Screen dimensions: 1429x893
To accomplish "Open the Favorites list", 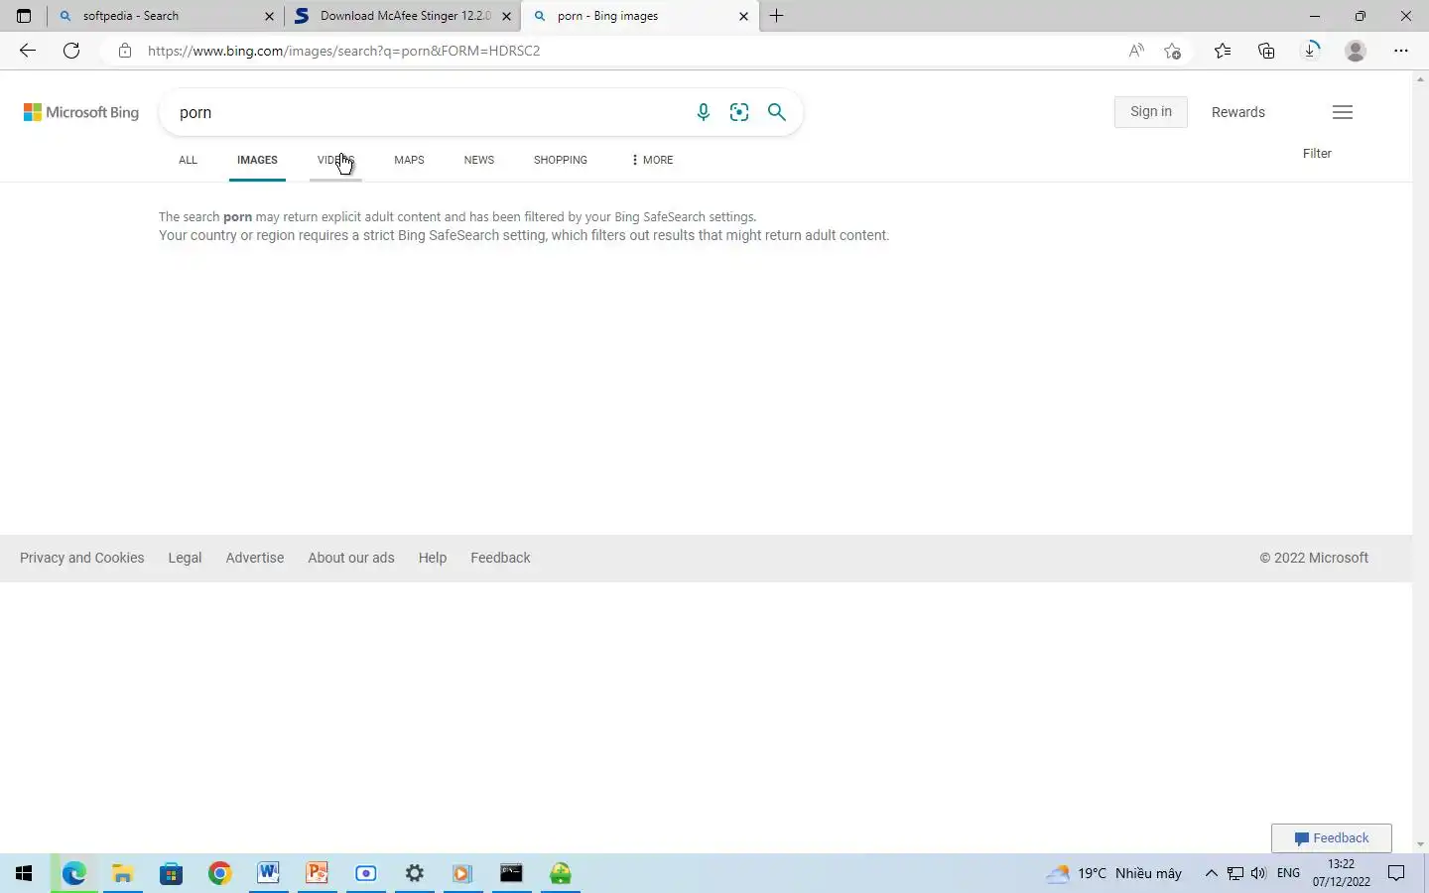I will [x=1223, y=51].
